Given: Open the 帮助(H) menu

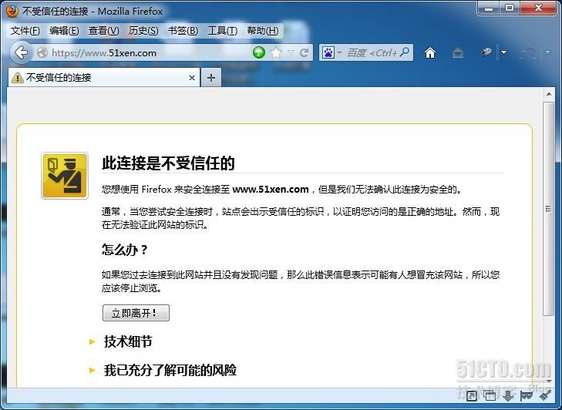Looking at the screenshot, I should 262,31.
